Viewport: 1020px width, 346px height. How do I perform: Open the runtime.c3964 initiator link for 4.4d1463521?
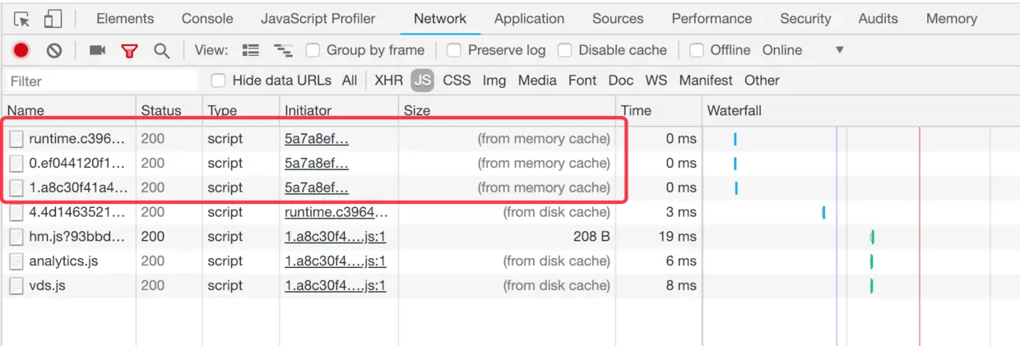pos(336,212)
